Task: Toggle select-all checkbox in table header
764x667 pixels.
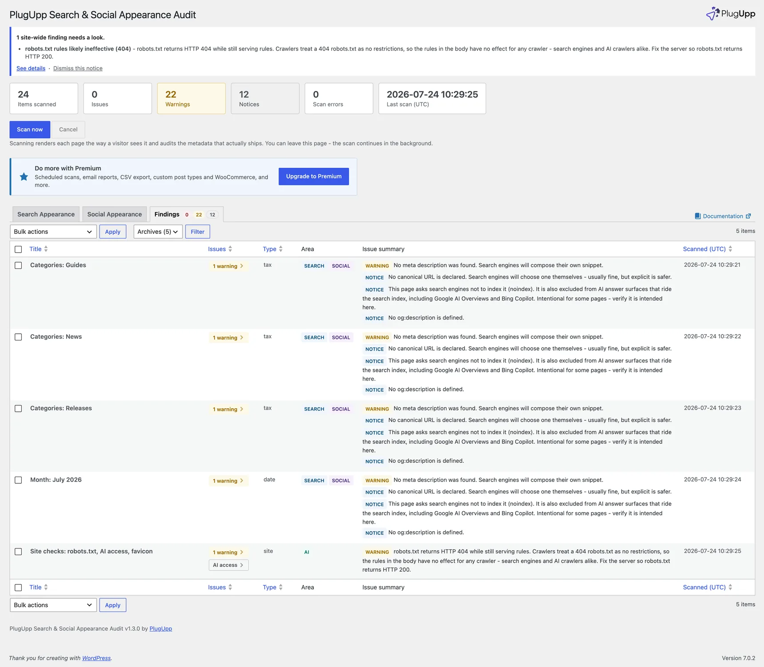Action: coord(18,249)
